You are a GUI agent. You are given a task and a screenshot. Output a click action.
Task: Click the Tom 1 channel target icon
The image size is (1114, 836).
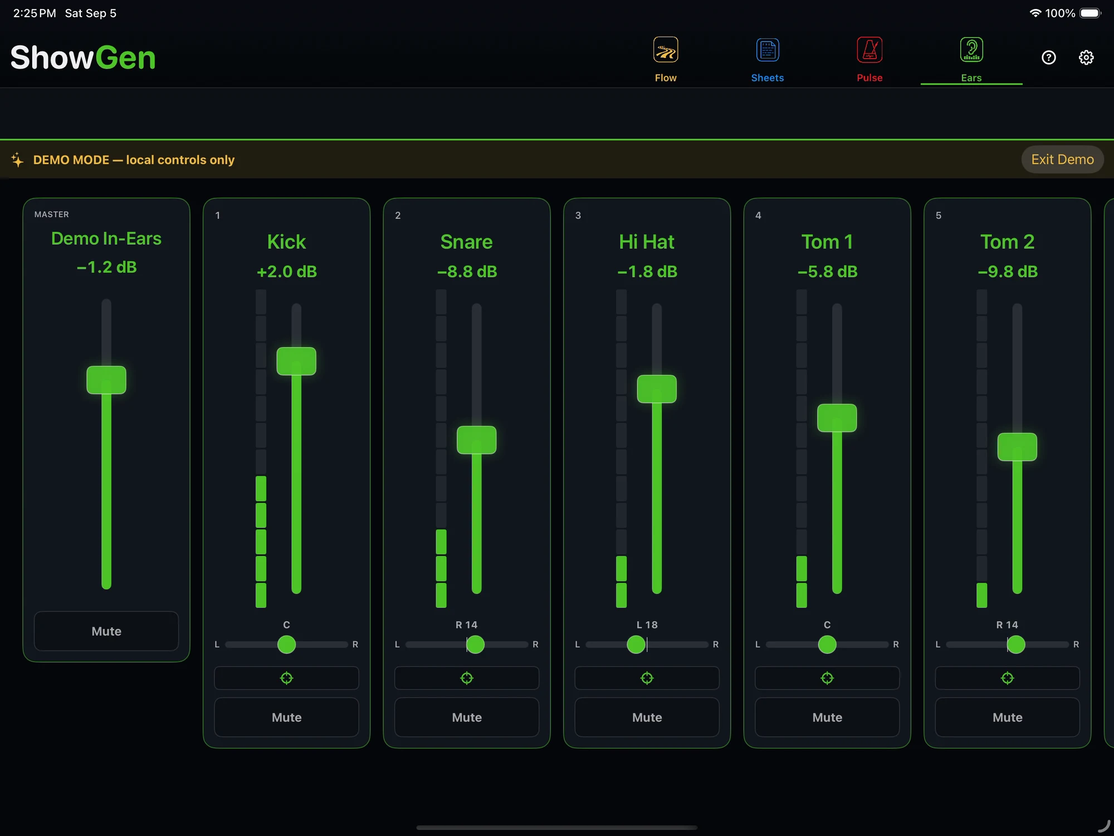point(827,678)
